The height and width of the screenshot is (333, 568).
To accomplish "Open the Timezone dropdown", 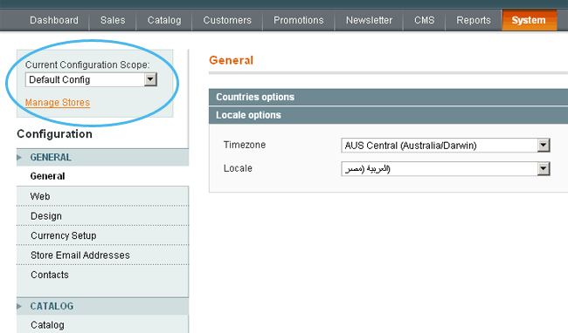I will point(446,146).
